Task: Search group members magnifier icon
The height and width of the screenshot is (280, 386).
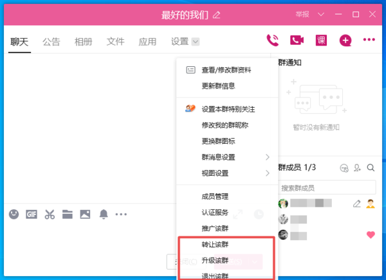Action: [371, 168]
